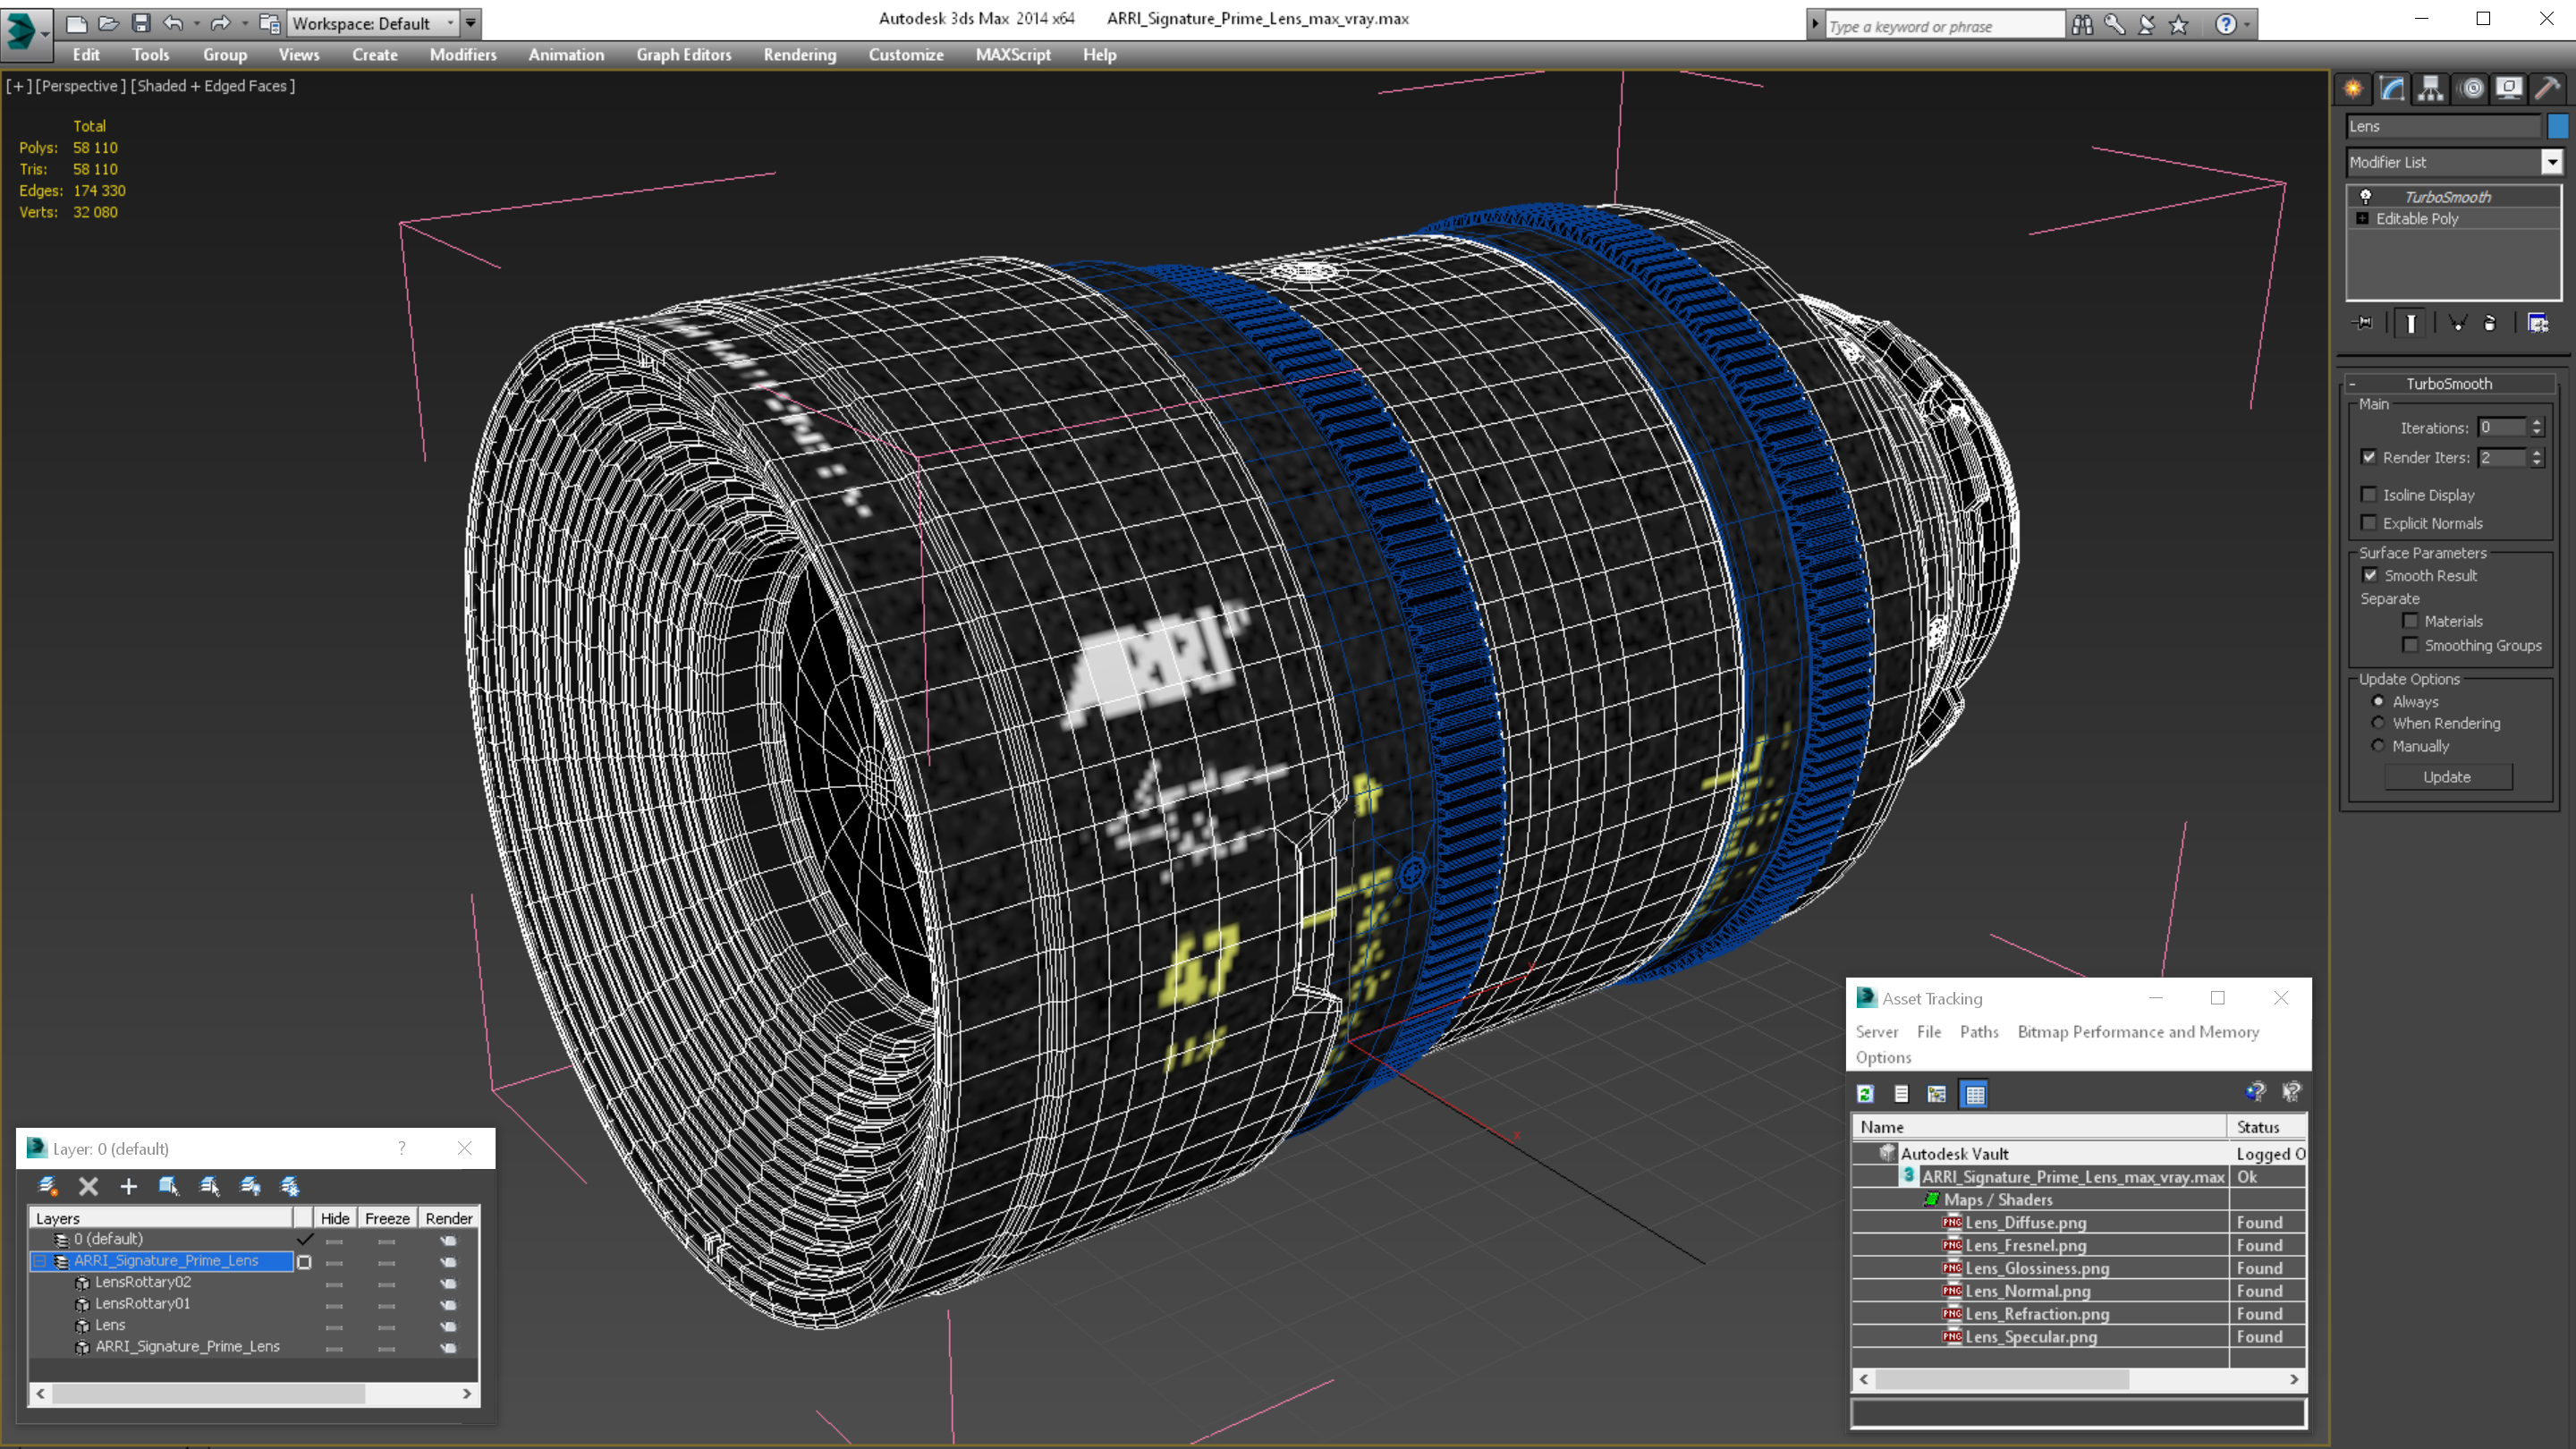The height and width of the screenshot is (1449, 2576).
Task: Switch to the Modify panel tab
Action: pyautogui.click(x=2392, y=89)
